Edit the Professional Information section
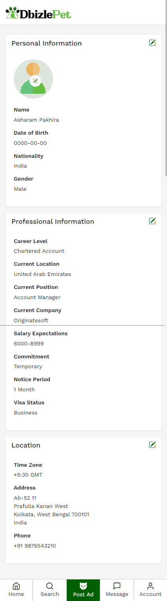 click(152, 221)
